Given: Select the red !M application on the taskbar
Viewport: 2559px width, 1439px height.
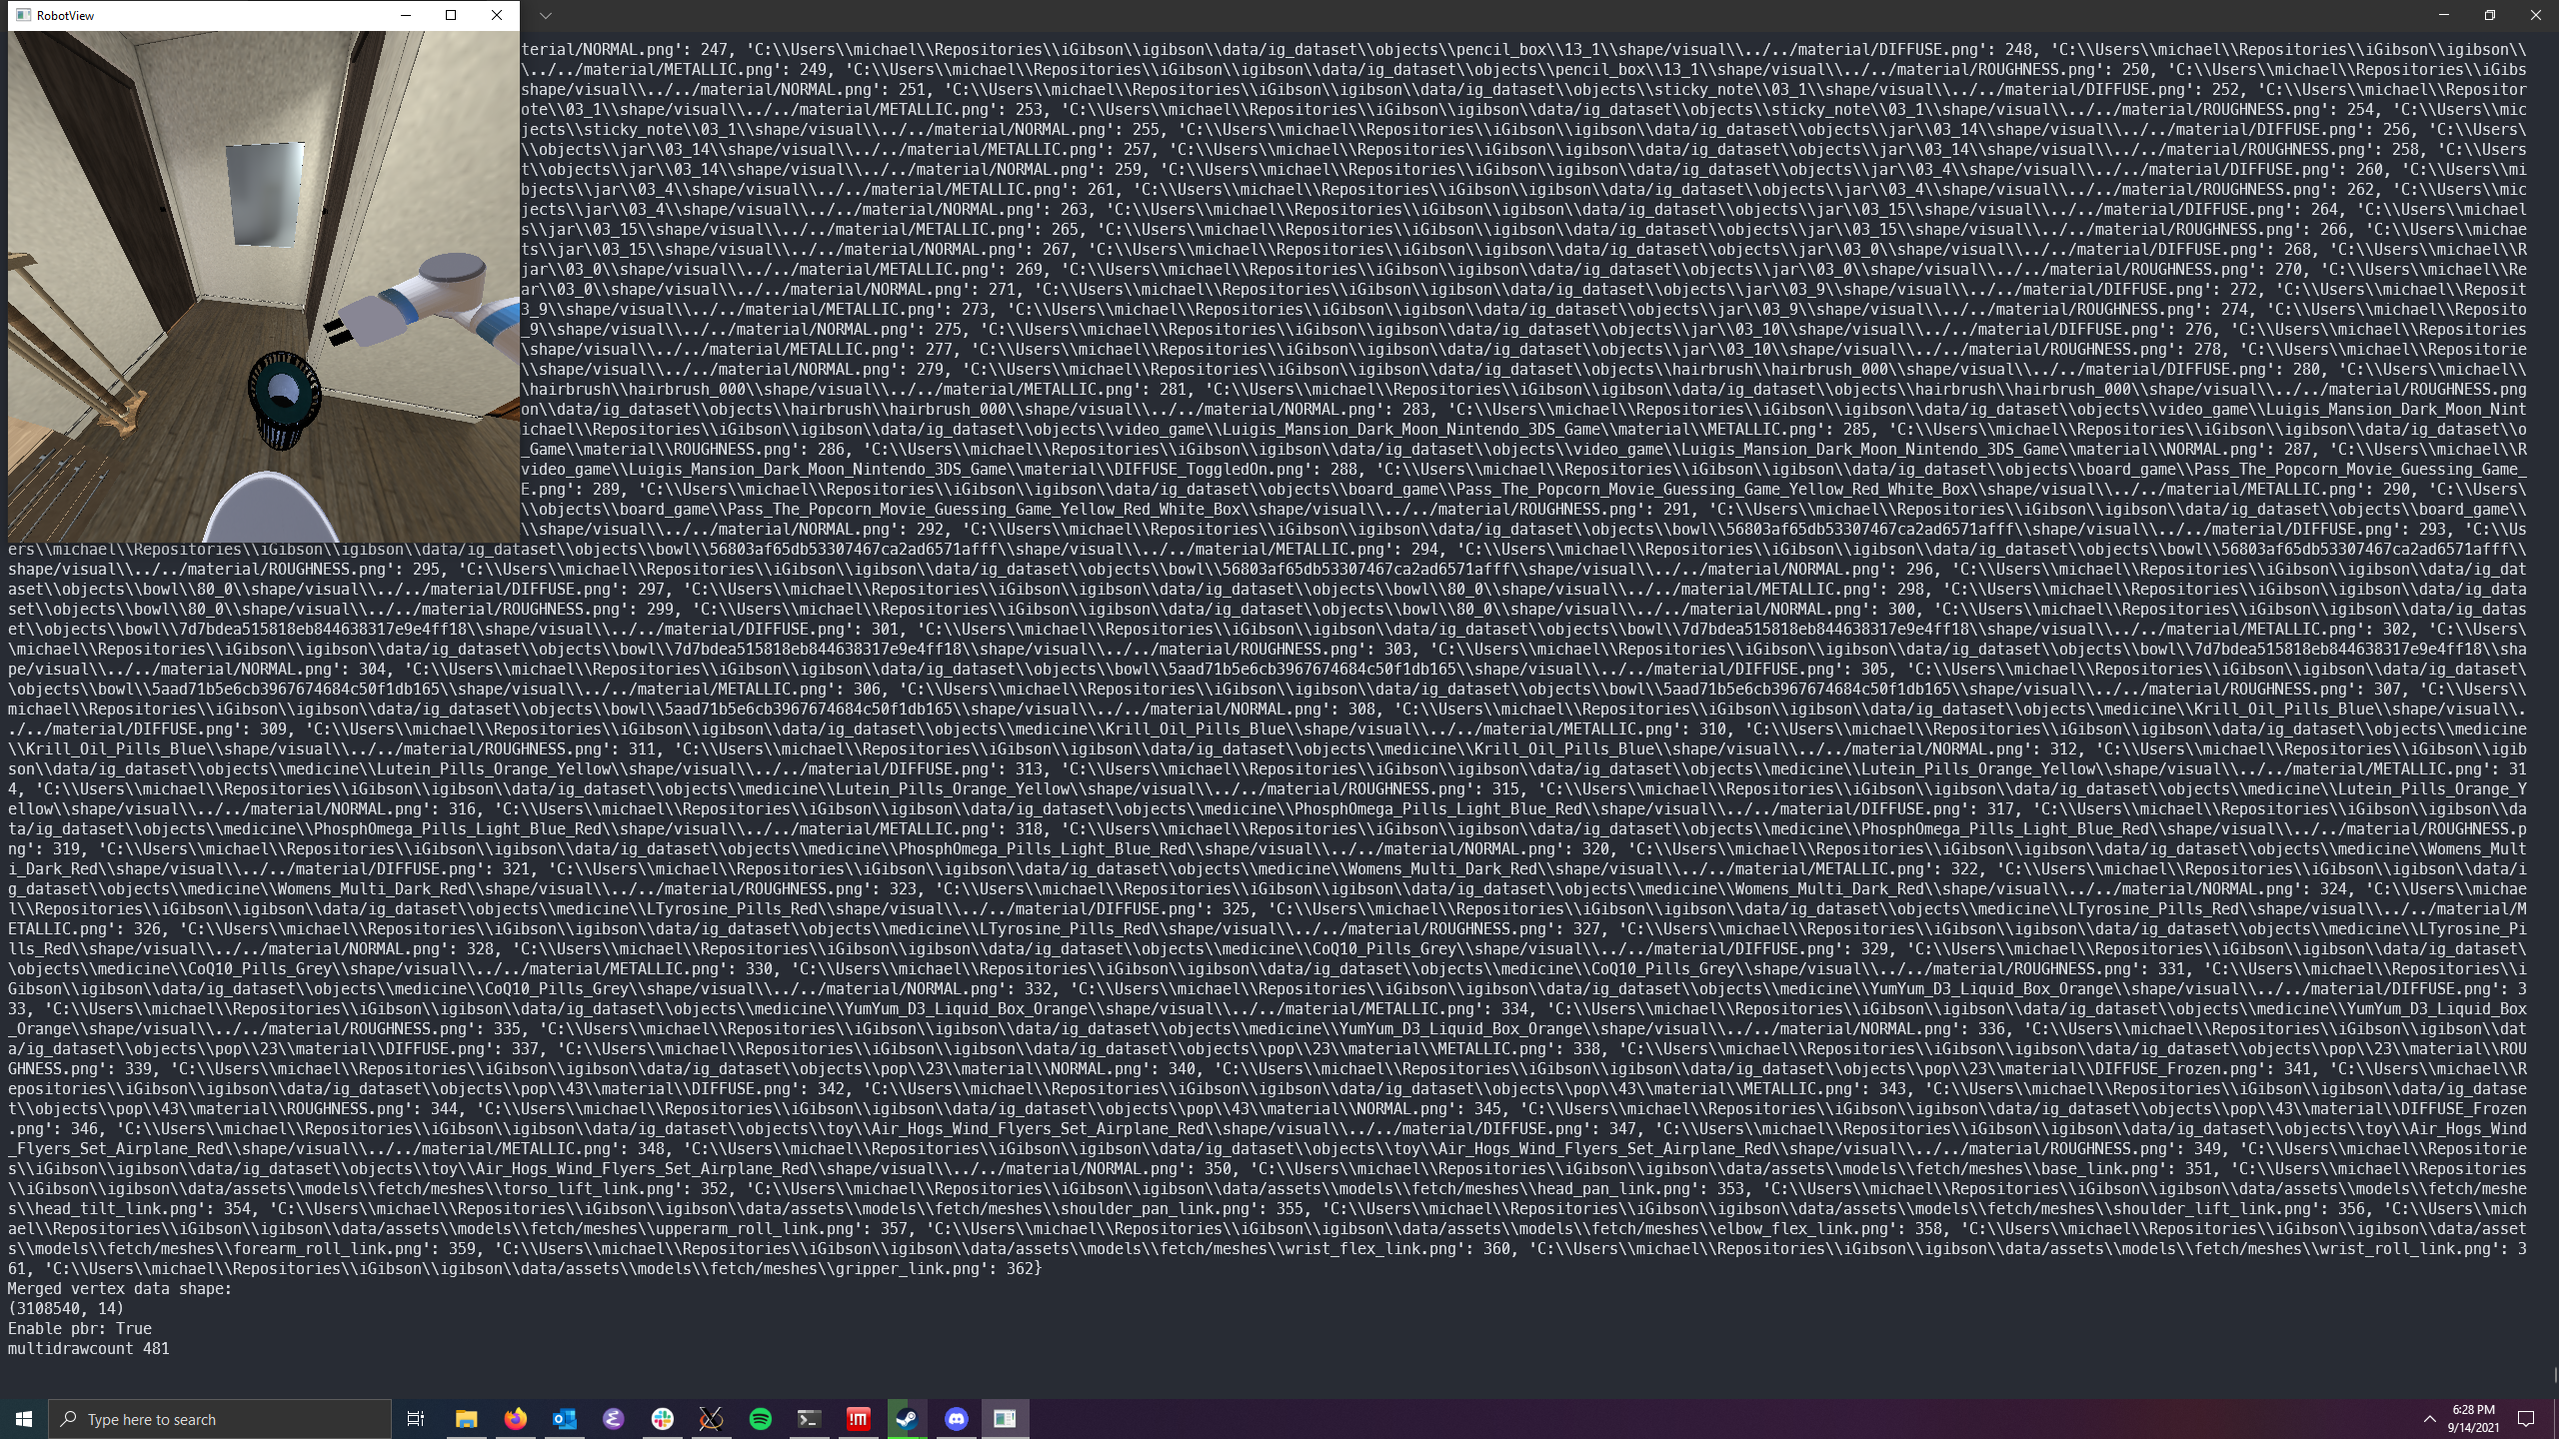Looking at the screenshot, I should (858, 1418).
